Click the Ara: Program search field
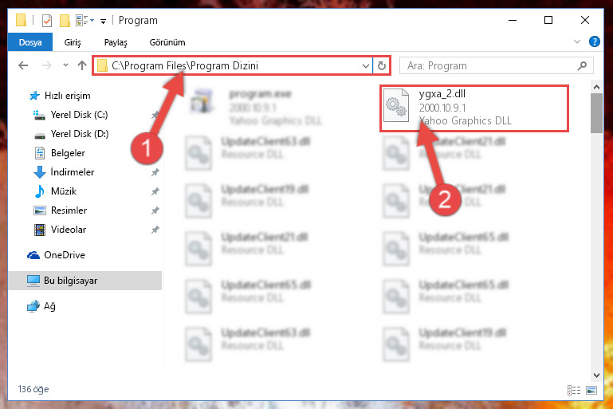Image resolution: width=613 pixels, height=409 pixels. 490,65
